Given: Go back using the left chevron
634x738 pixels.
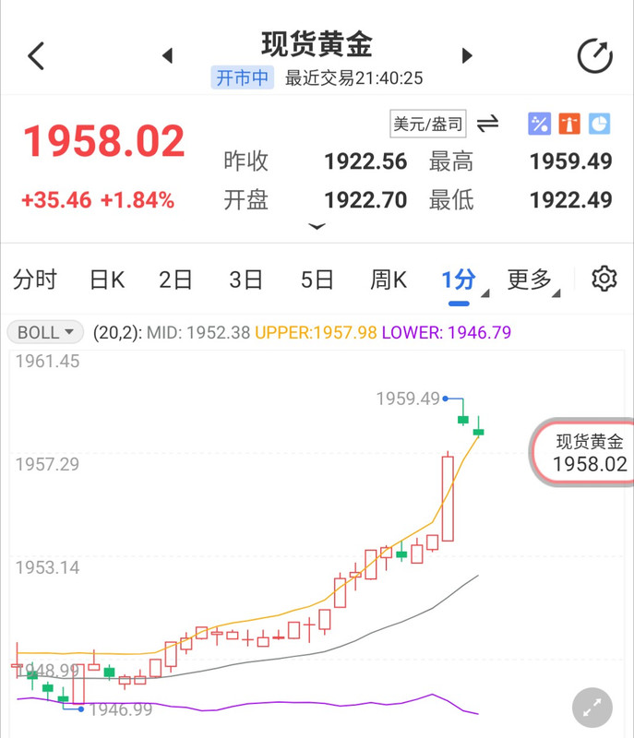Looking at the screenshot, I should tap(36, 56).
